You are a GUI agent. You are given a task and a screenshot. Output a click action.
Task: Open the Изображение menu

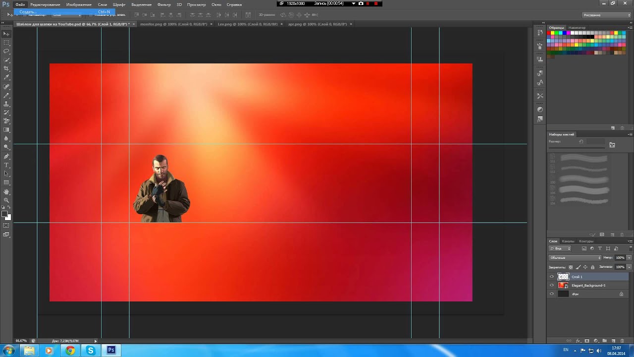pyautogui.click(x=79, y=4)
